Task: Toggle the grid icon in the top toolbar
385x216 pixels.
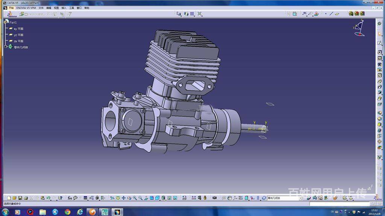Action: (192, 14)
